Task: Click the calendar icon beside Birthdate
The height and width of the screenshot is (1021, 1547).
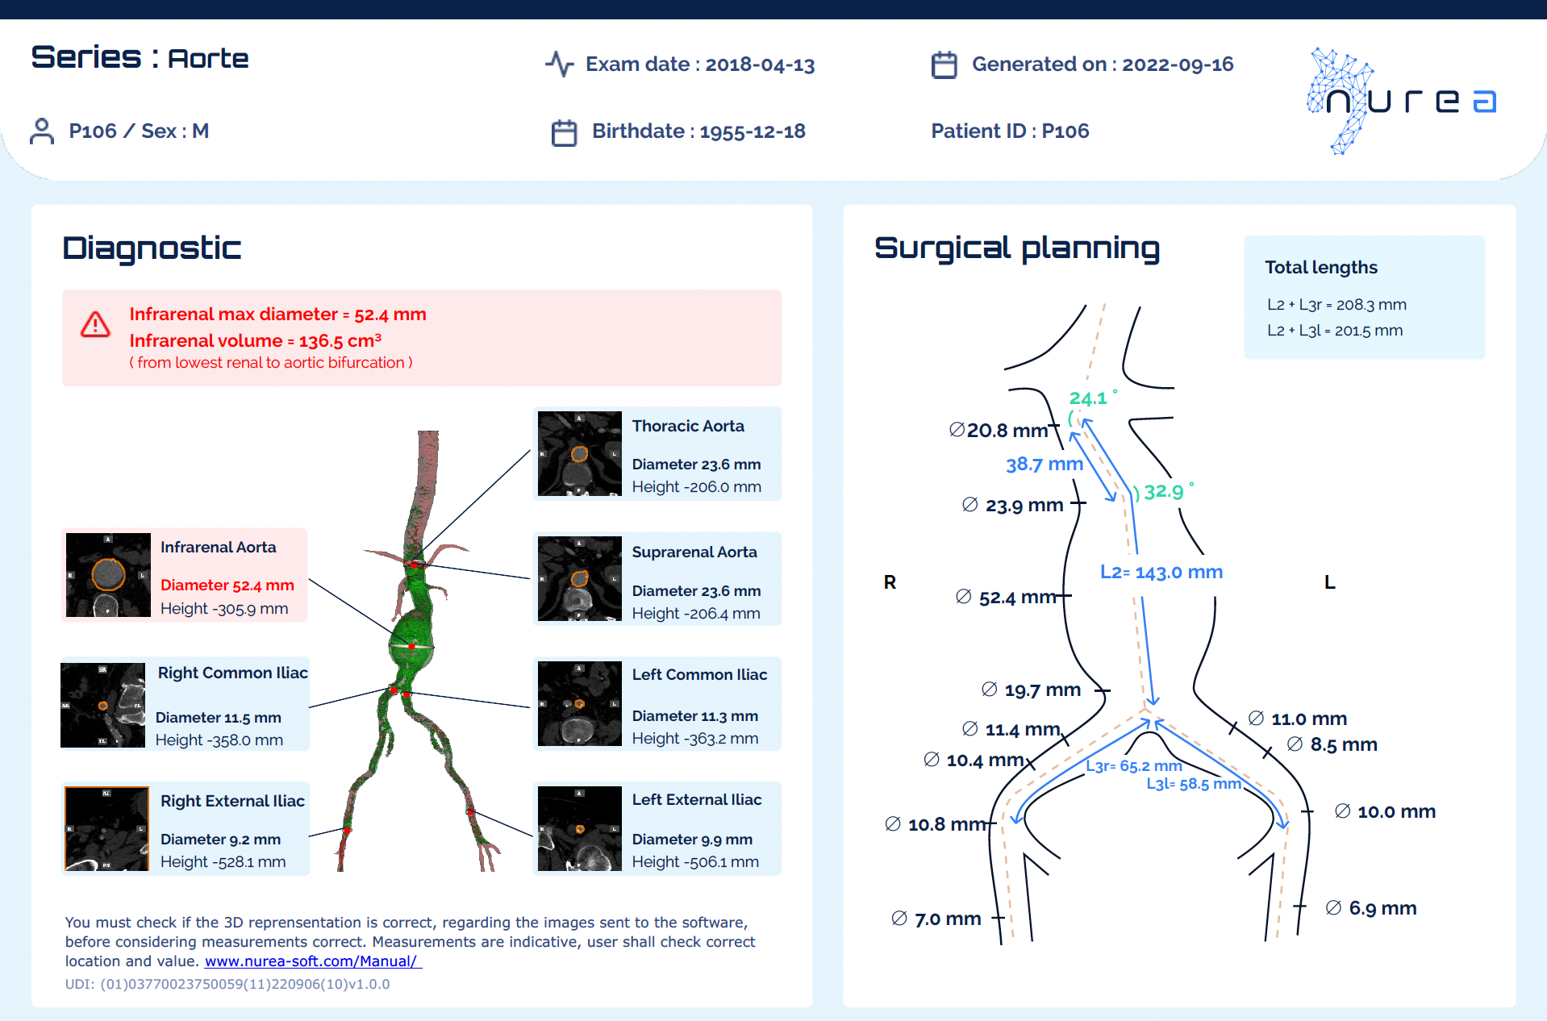Action: [564, 132]
